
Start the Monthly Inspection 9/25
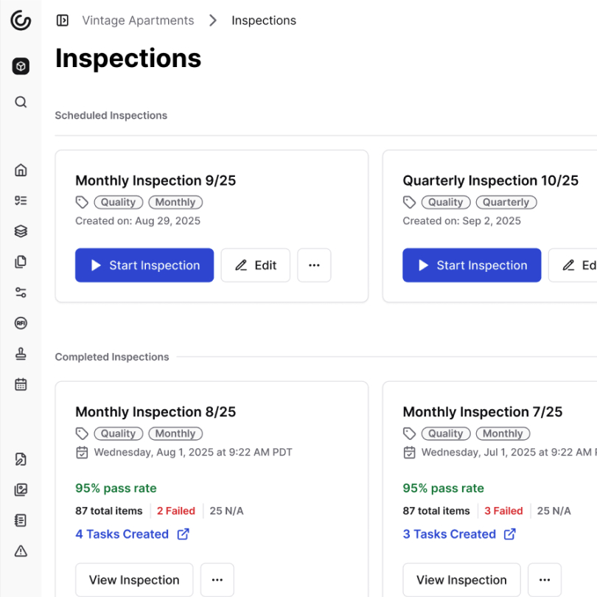pos(144,265)
